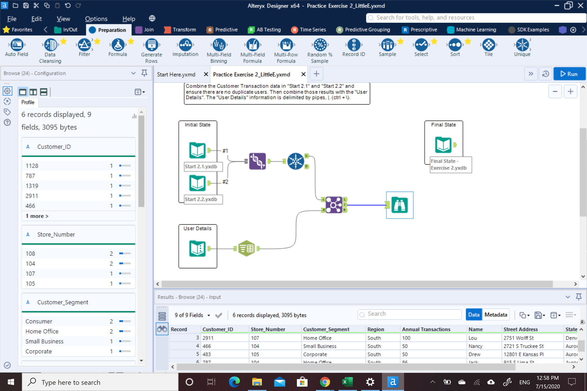
Task: Run the workflow
Action: tap(569, 74)
